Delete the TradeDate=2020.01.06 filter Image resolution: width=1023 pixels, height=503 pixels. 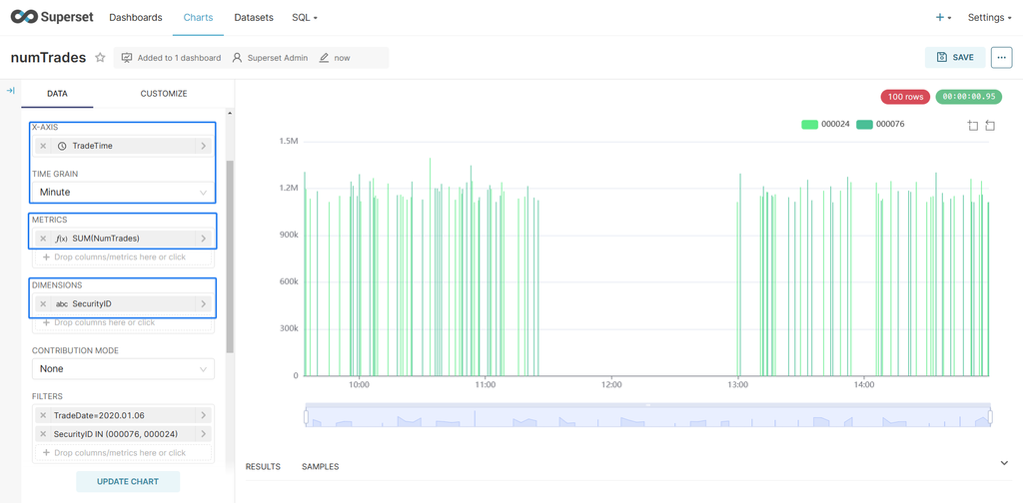(43, 415)
